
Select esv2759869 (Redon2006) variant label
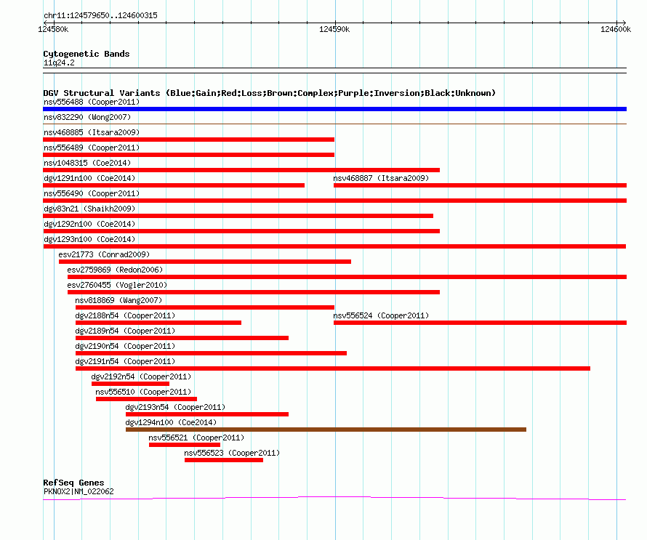coord(115,270)
